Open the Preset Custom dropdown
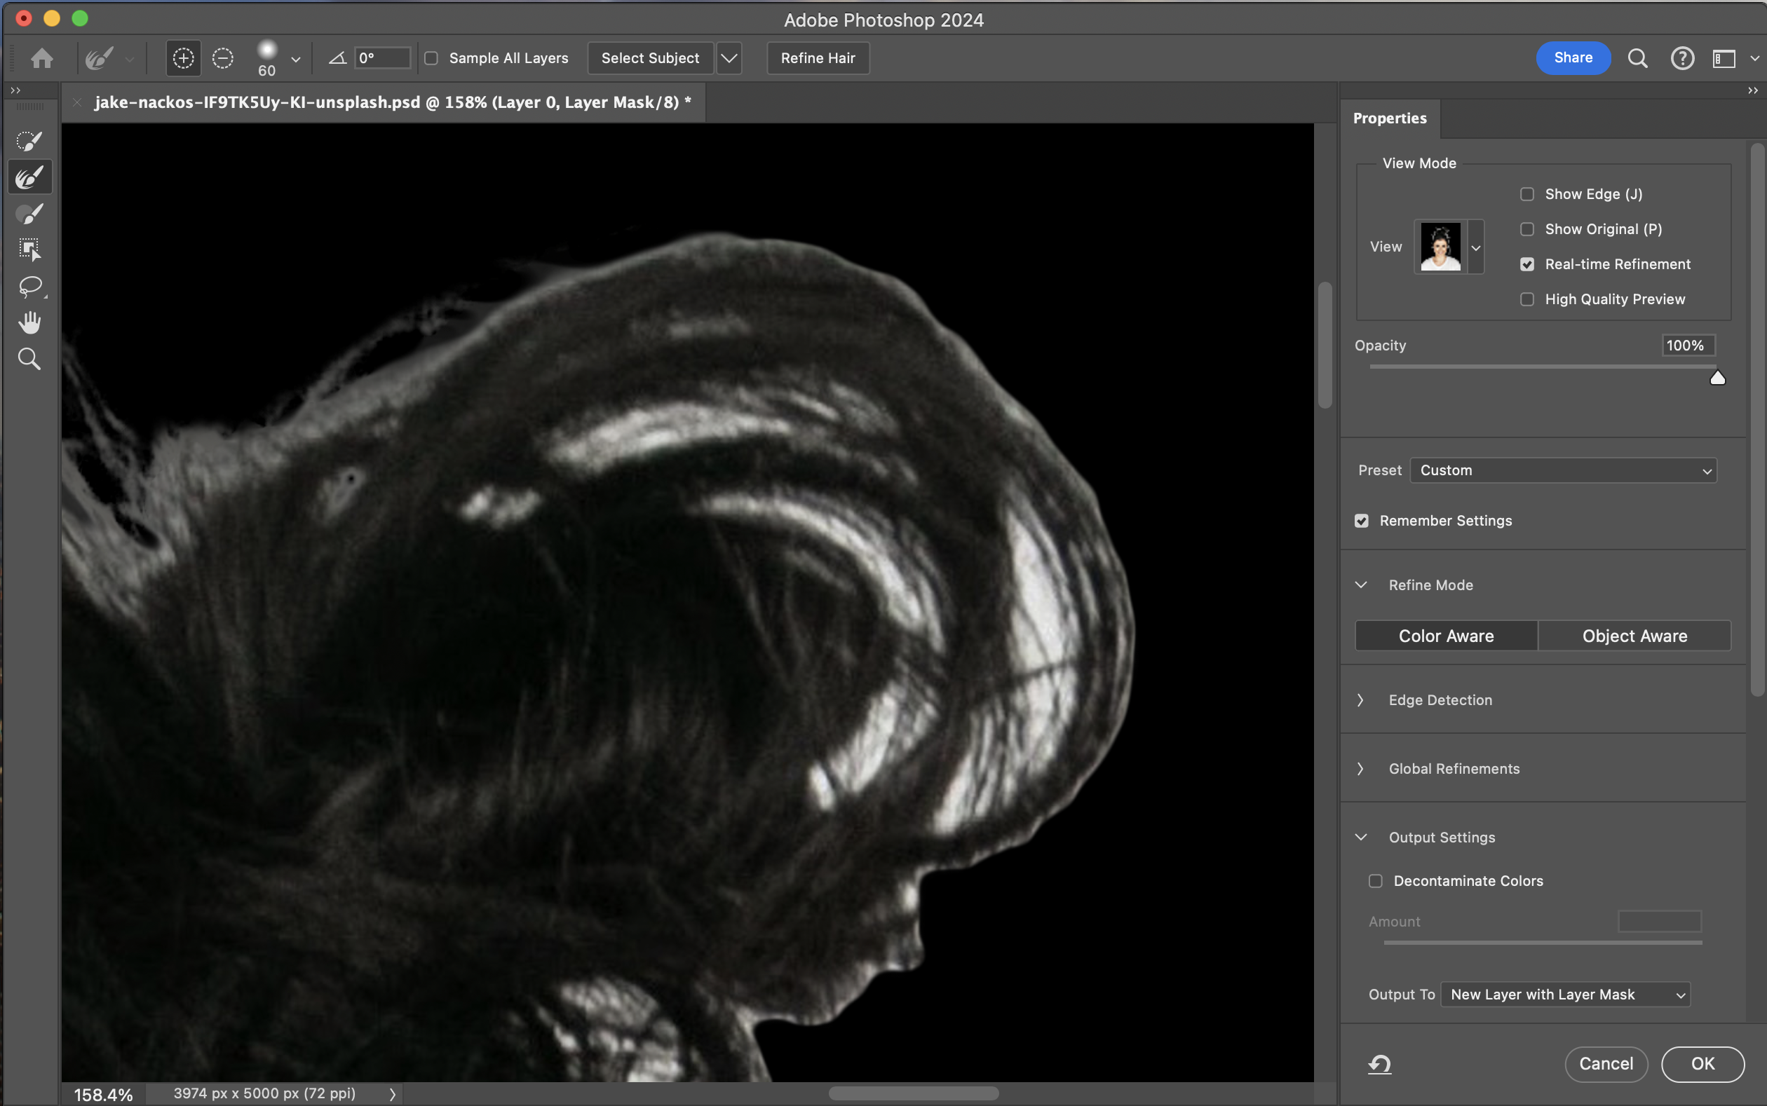Viewport: 1767px width, 1106px height. tap(1563, 470)
